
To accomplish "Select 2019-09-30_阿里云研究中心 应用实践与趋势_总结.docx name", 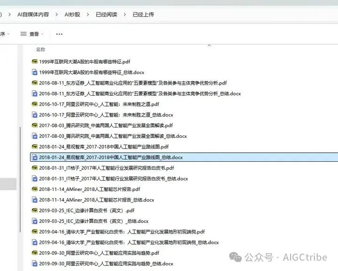I will click(x=106, y=263).
